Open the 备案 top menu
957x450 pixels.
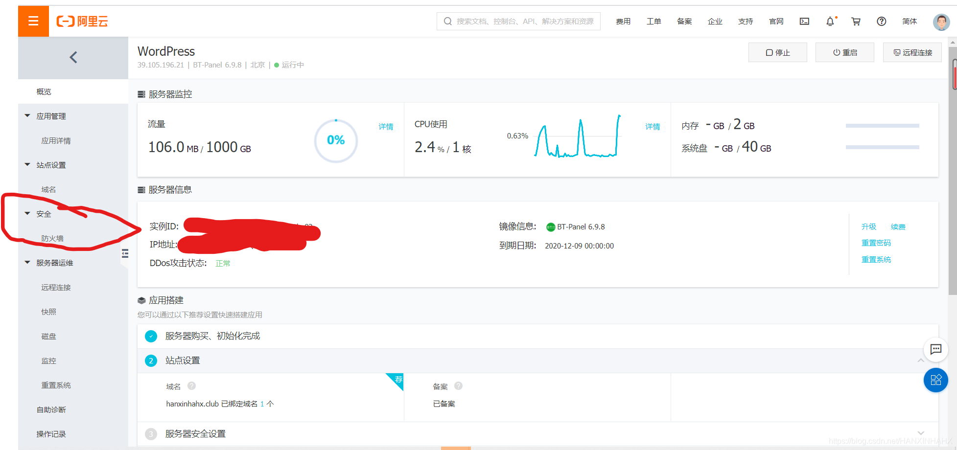[x=684, y=21]
